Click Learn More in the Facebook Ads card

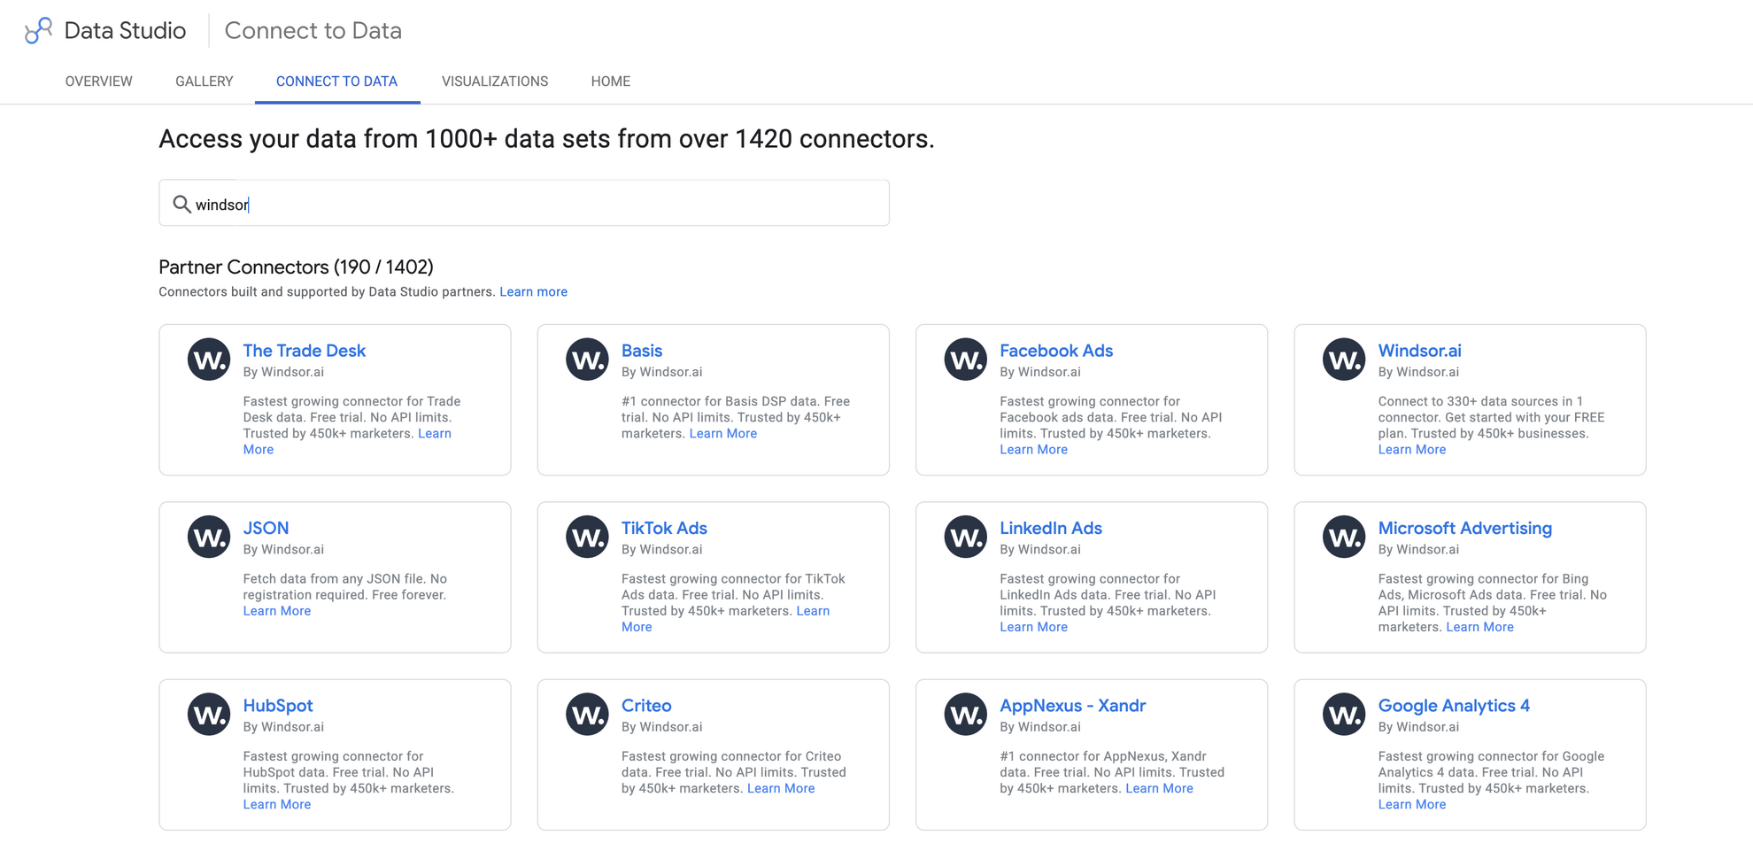point(1033,450)
